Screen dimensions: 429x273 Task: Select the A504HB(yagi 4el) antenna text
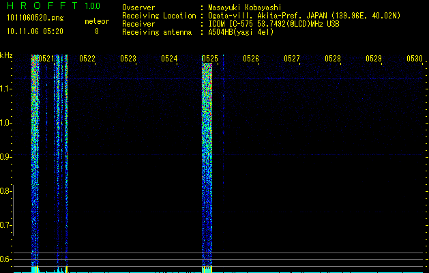(x=241, y=32)
